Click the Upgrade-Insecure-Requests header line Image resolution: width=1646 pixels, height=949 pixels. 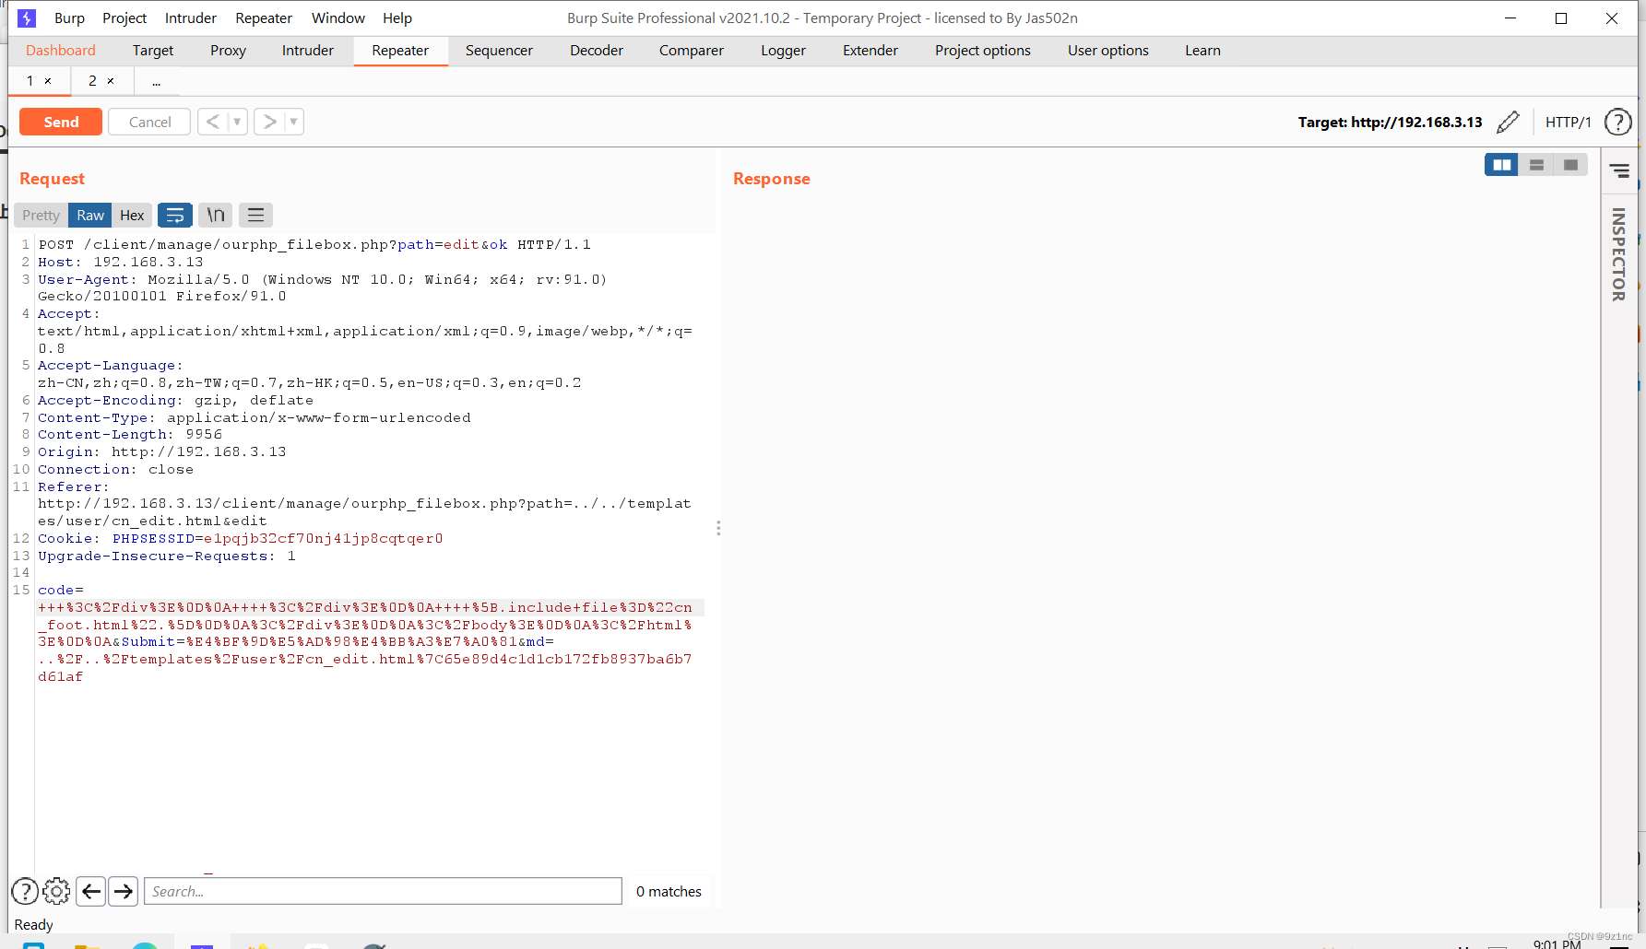pos(167,557)
